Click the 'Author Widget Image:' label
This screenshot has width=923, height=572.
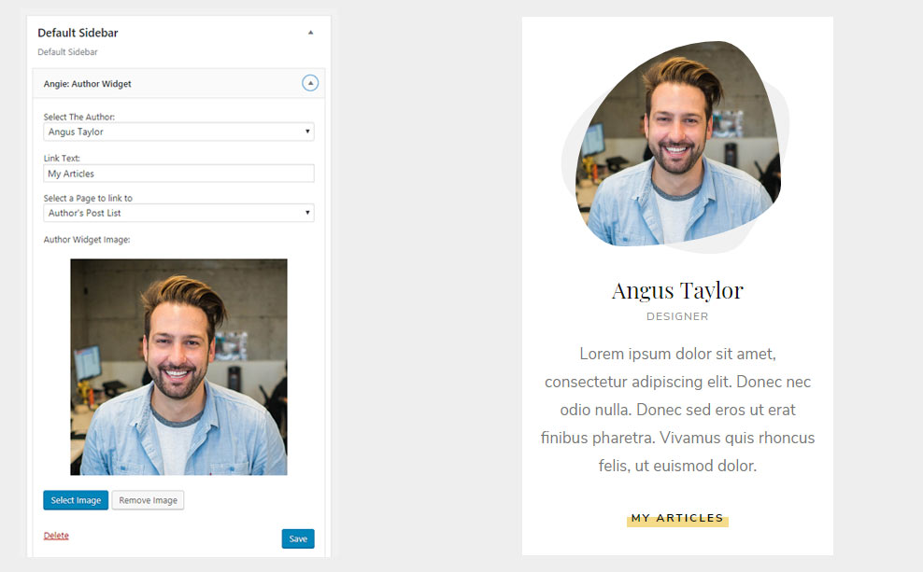tap(87, 240)
